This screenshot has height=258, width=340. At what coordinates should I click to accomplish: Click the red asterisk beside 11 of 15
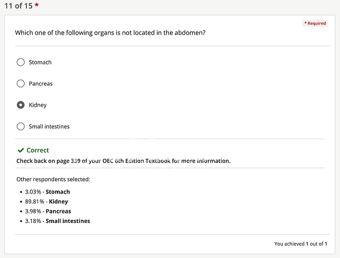tap(37, 5)
